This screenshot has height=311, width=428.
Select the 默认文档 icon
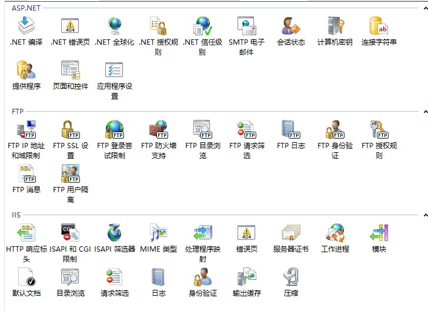pyautogui.click(x=26, y=276)
